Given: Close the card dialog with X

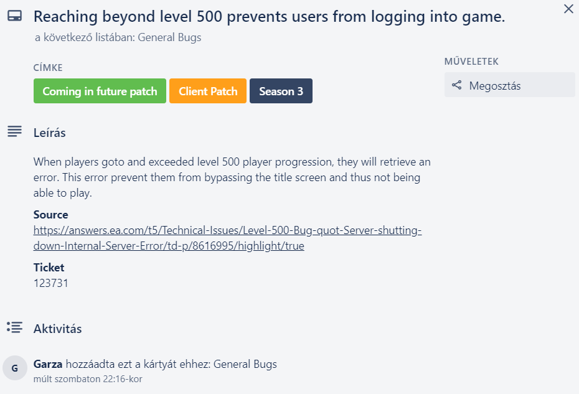Looking at the screenshot, I should [x=568, y=9].
